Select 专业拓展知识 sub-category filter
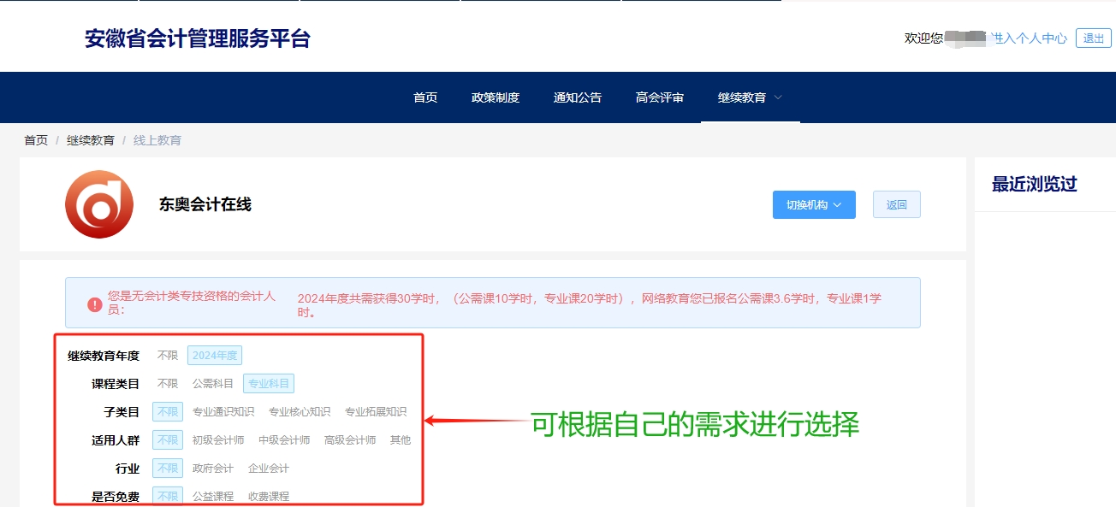The image size is (1116, 507). (377, 411)
